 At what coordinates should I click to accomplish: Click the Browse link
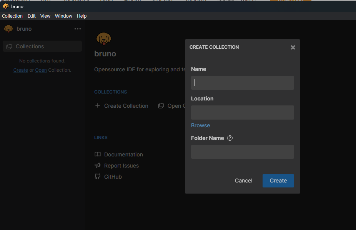click(x=200, y=125)
